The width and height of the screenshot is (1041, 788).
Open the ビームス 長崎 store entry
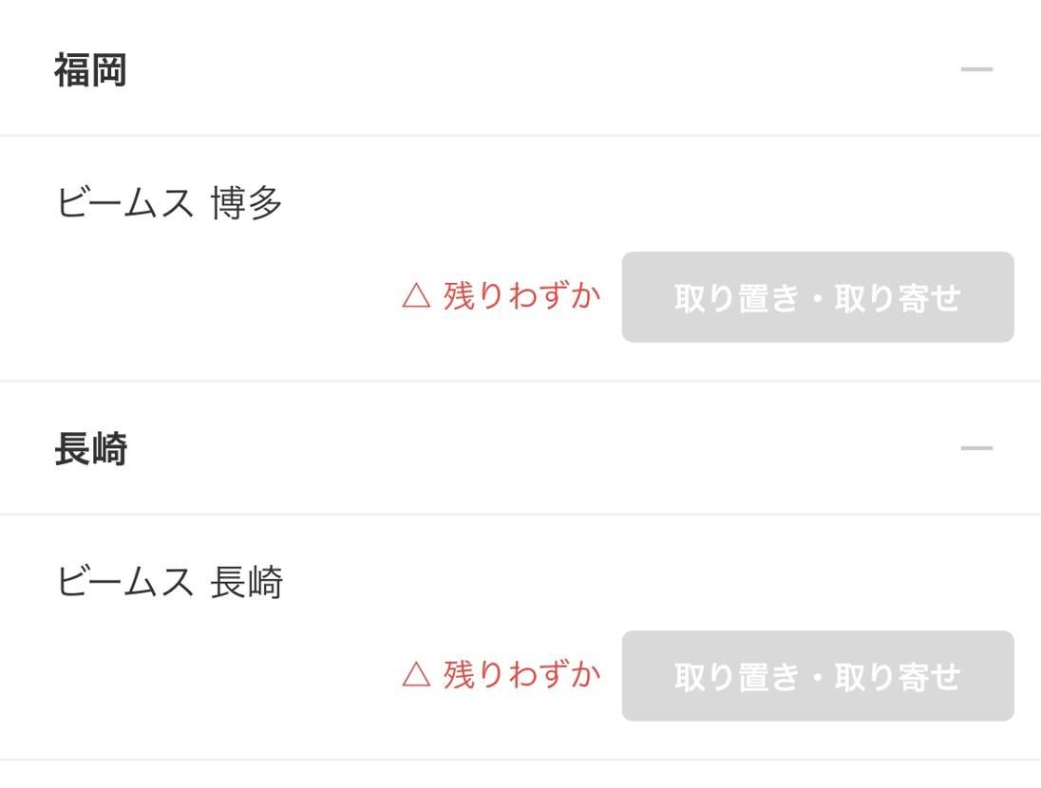(169, 582)
